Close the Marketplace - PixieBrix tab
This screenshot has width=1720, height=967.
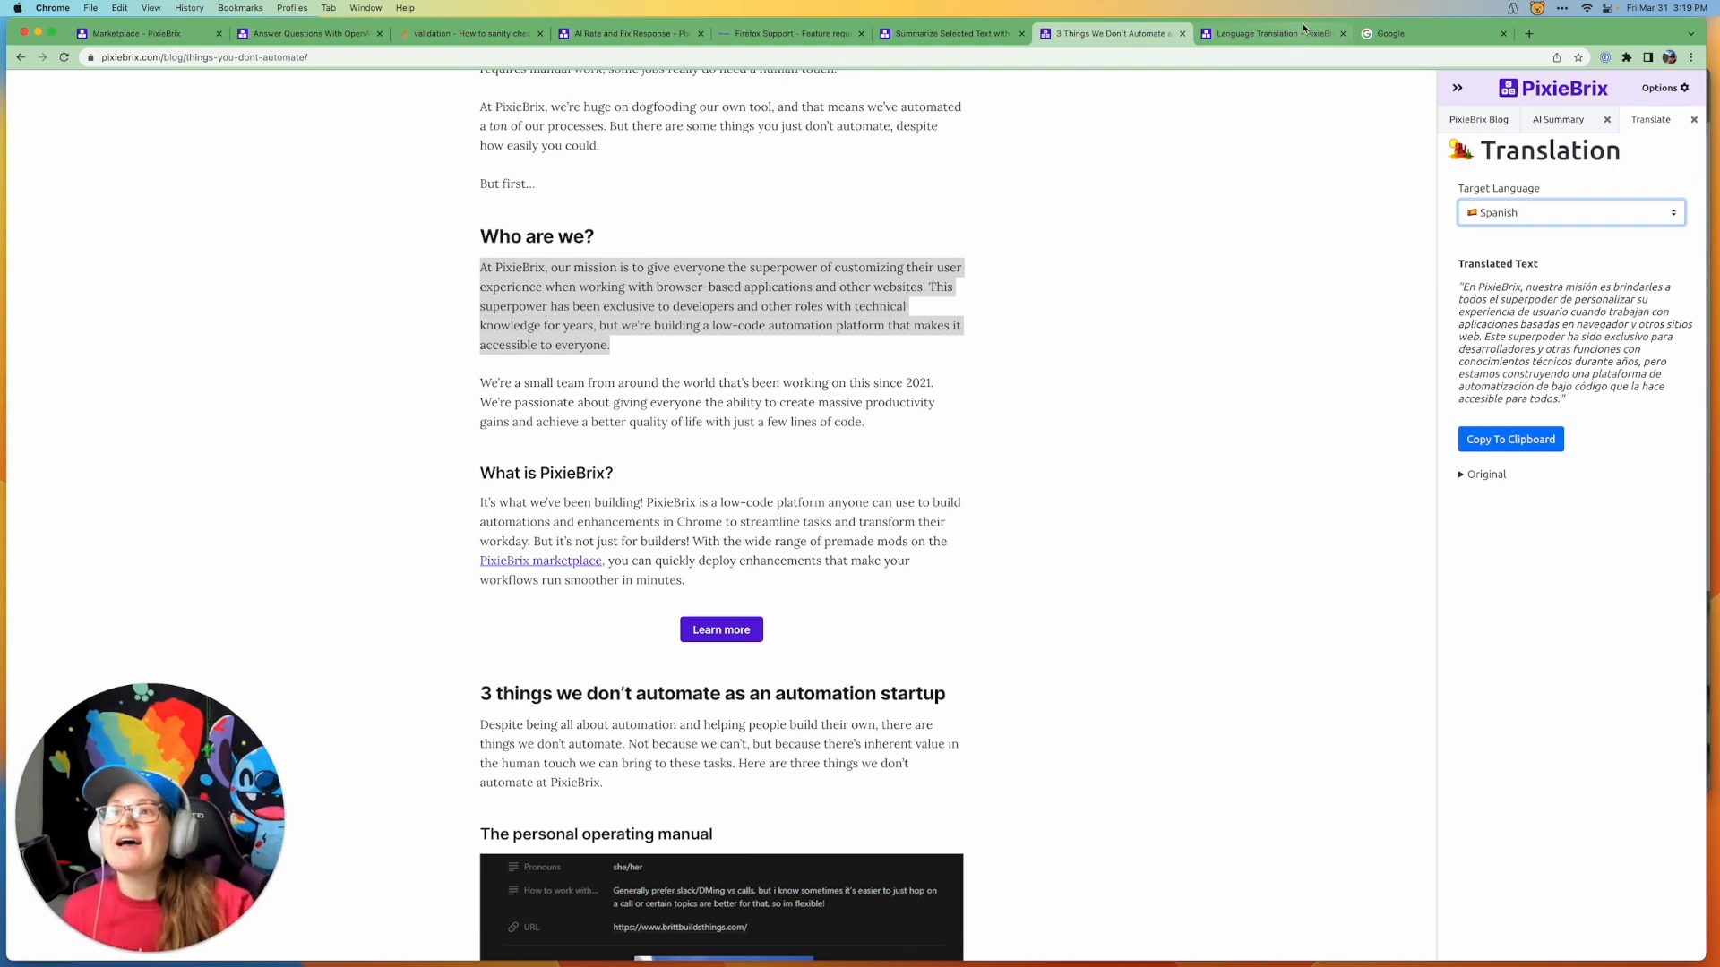(x=219, y=33)
